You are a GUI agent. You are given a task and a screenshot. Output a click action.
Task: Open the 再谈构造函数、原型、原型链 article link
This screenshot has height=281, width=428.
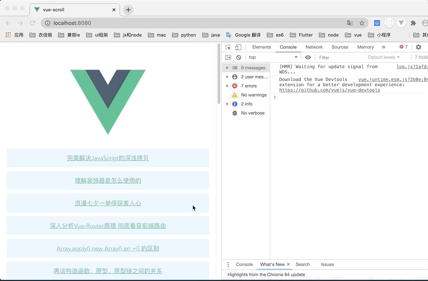click(108, 271)
